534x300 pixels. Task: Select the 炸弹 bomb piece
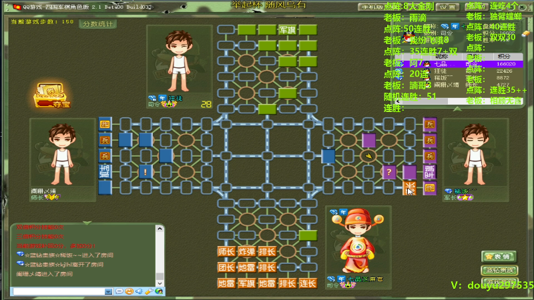246,252
